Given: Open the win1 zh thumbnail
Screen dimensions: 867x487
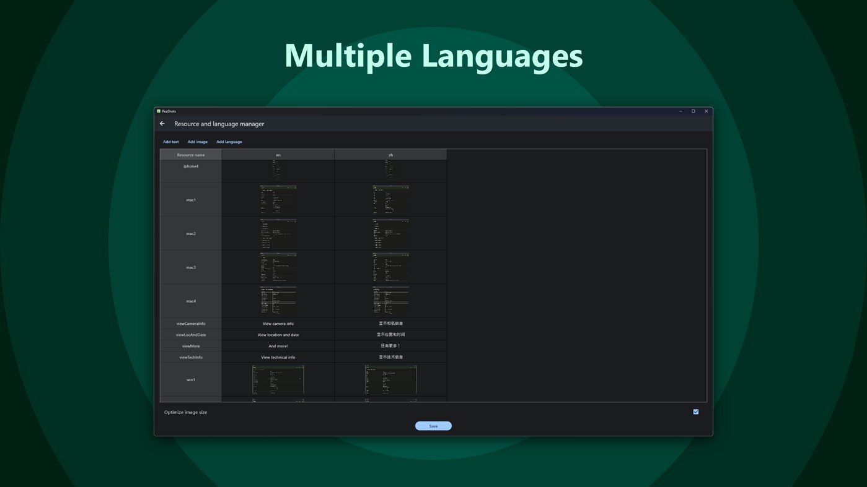Looking at the screenshot, I should [x=390, y=379].
